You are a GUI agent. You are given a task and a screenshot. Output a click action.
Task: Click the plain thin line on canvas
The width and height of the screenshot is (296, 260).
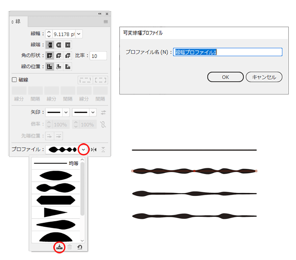tap(194, 150)
